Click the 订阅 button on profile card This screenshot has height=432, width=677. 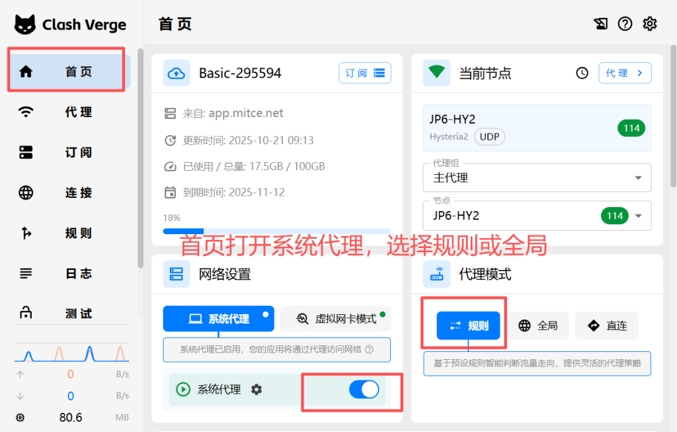(x=364, y=73)
